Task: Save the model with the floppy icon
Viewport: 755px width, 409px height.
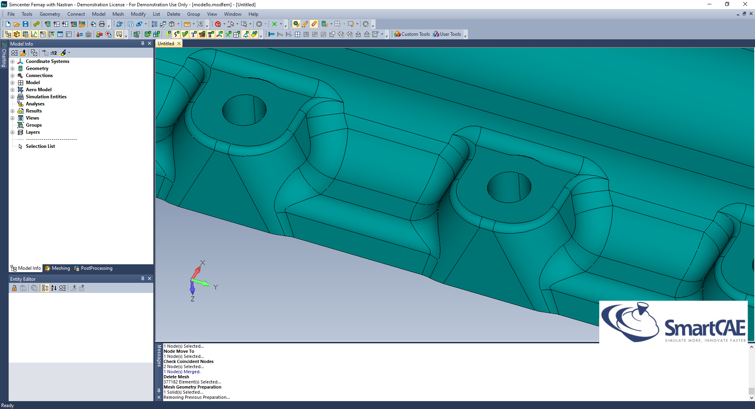Action: [25, 24]
